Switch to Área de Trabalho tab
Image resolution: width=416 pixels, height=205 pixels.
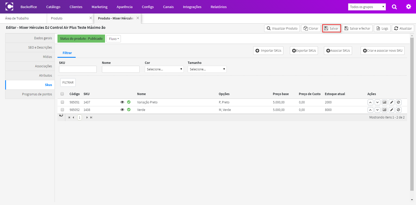[x=23, y=18]
